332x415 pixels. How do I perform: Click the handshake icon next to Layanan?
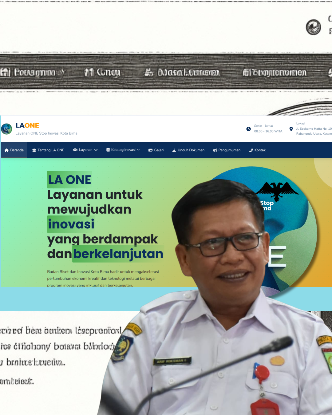[x=75, y=150]
